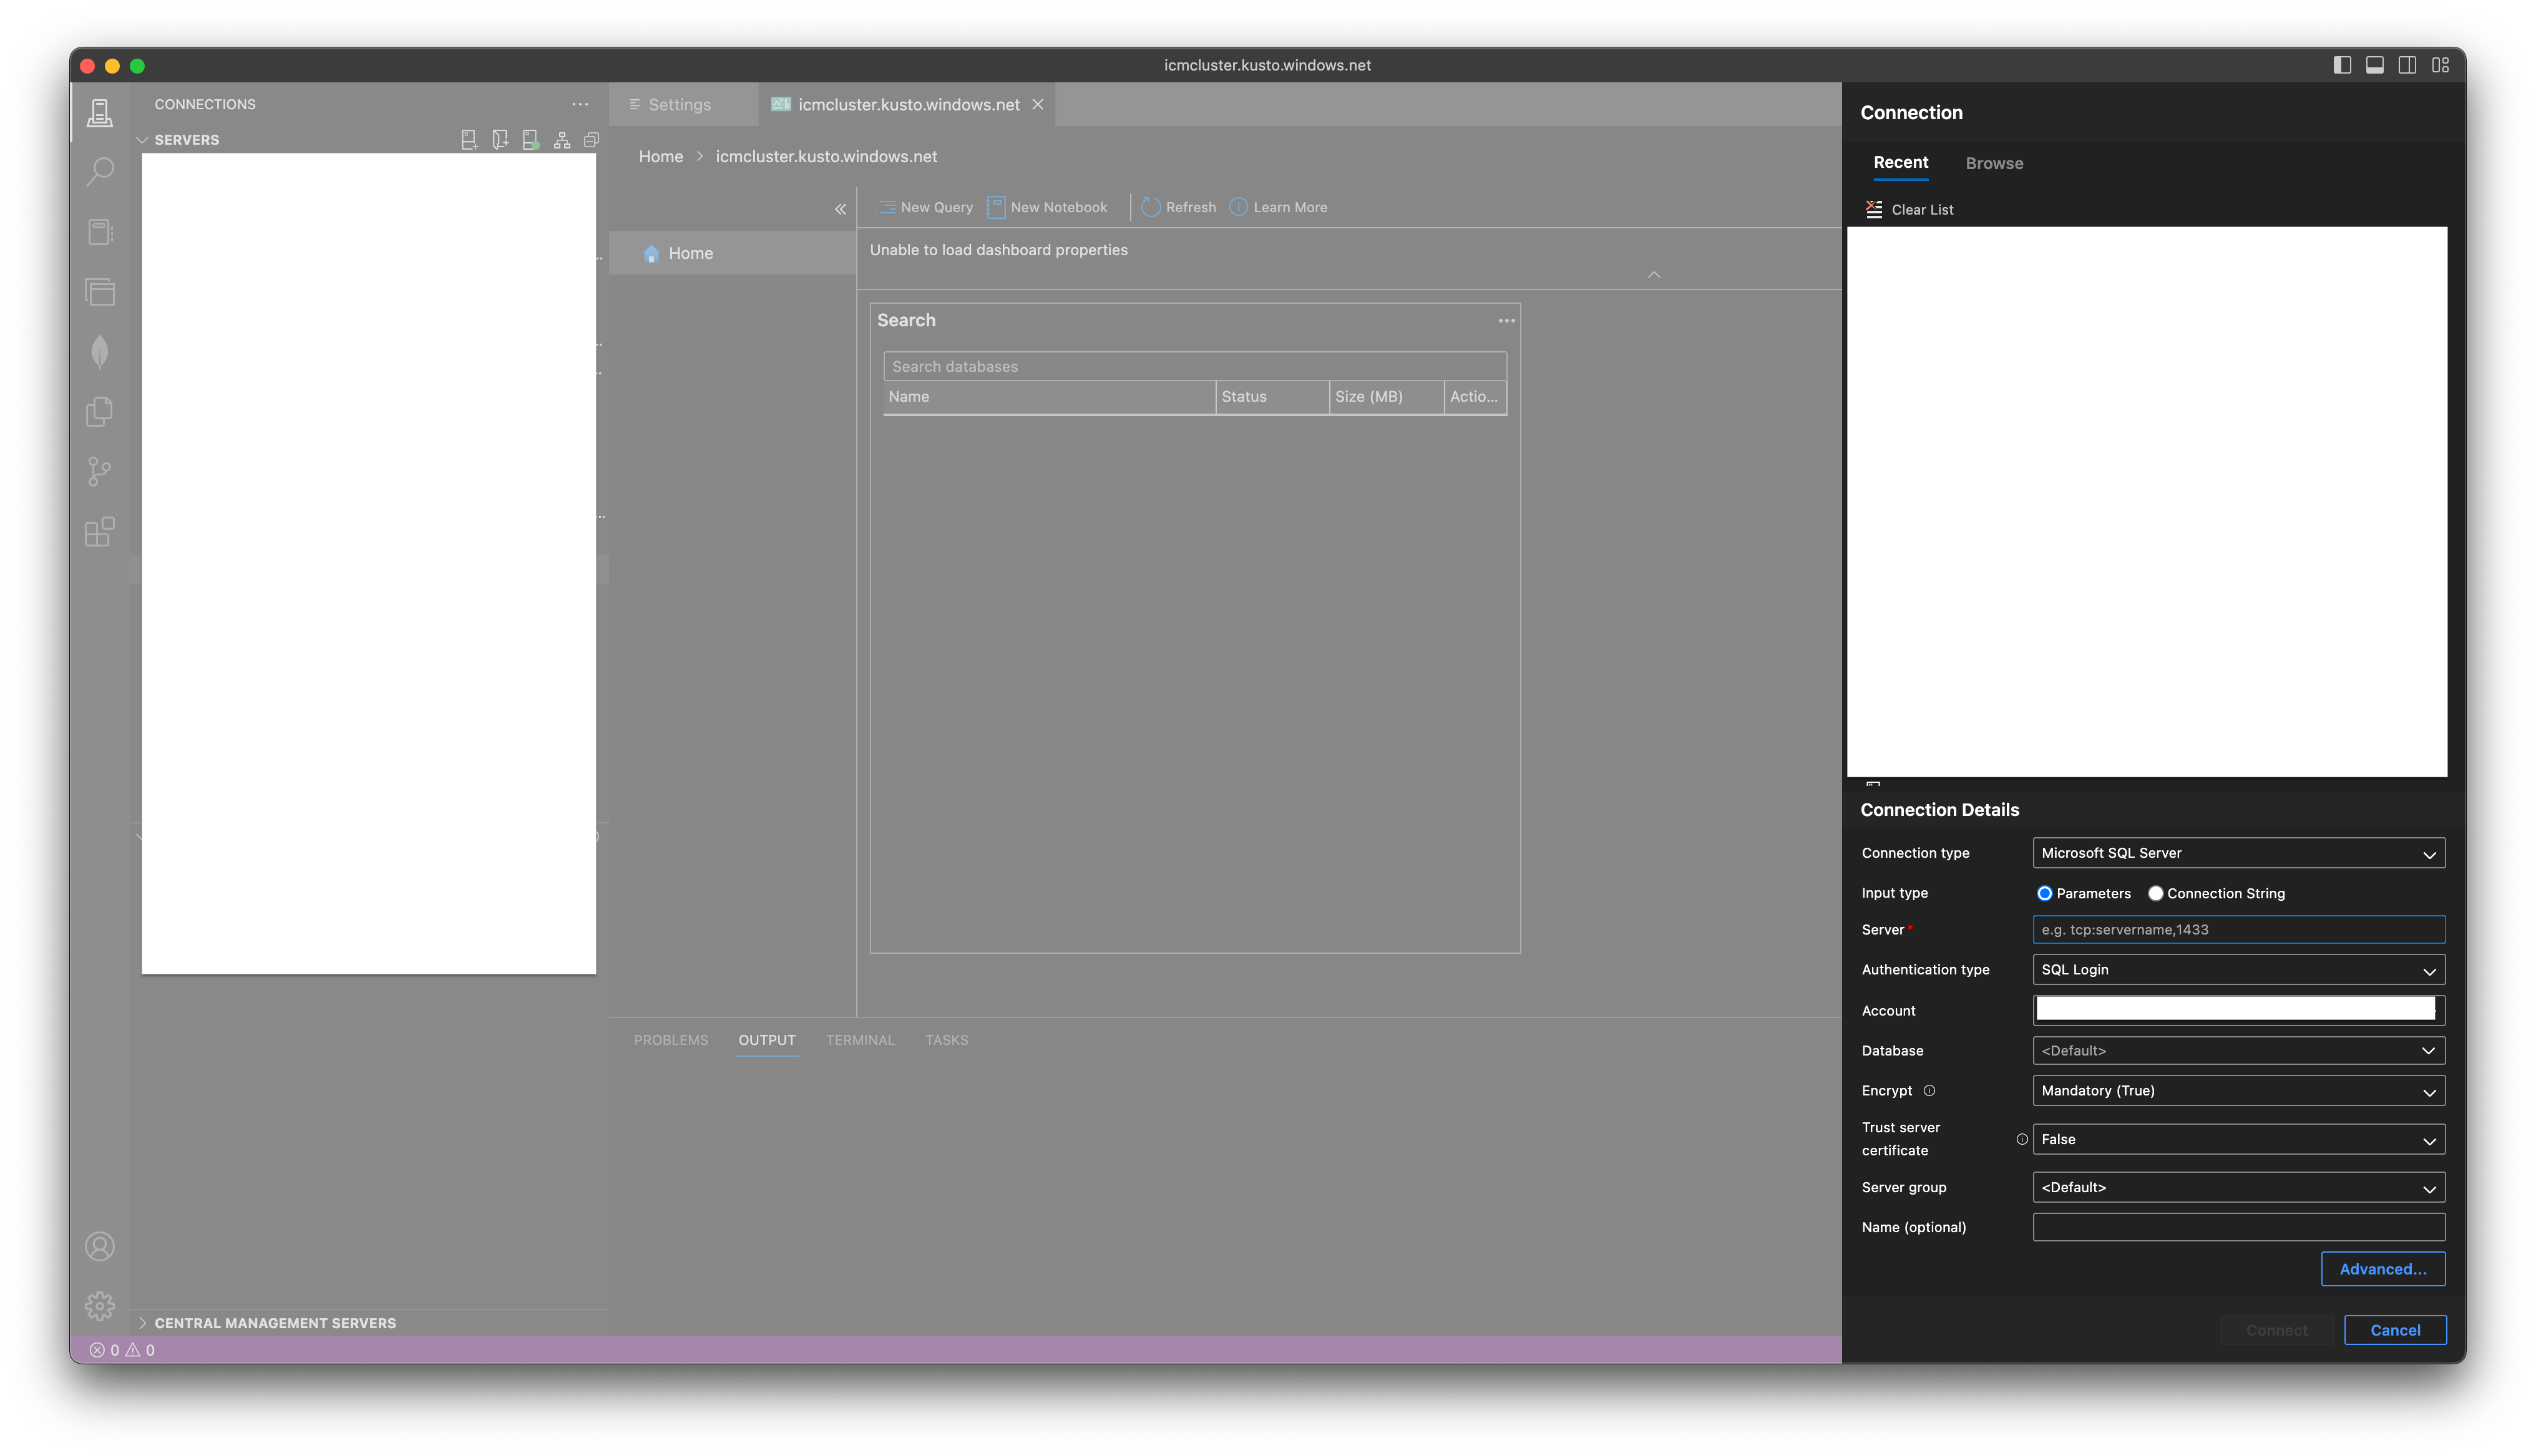Screen dimensions: 2536x1456
Task: Switch to the TERMINAL panel tab
Action: (859, 1040)
